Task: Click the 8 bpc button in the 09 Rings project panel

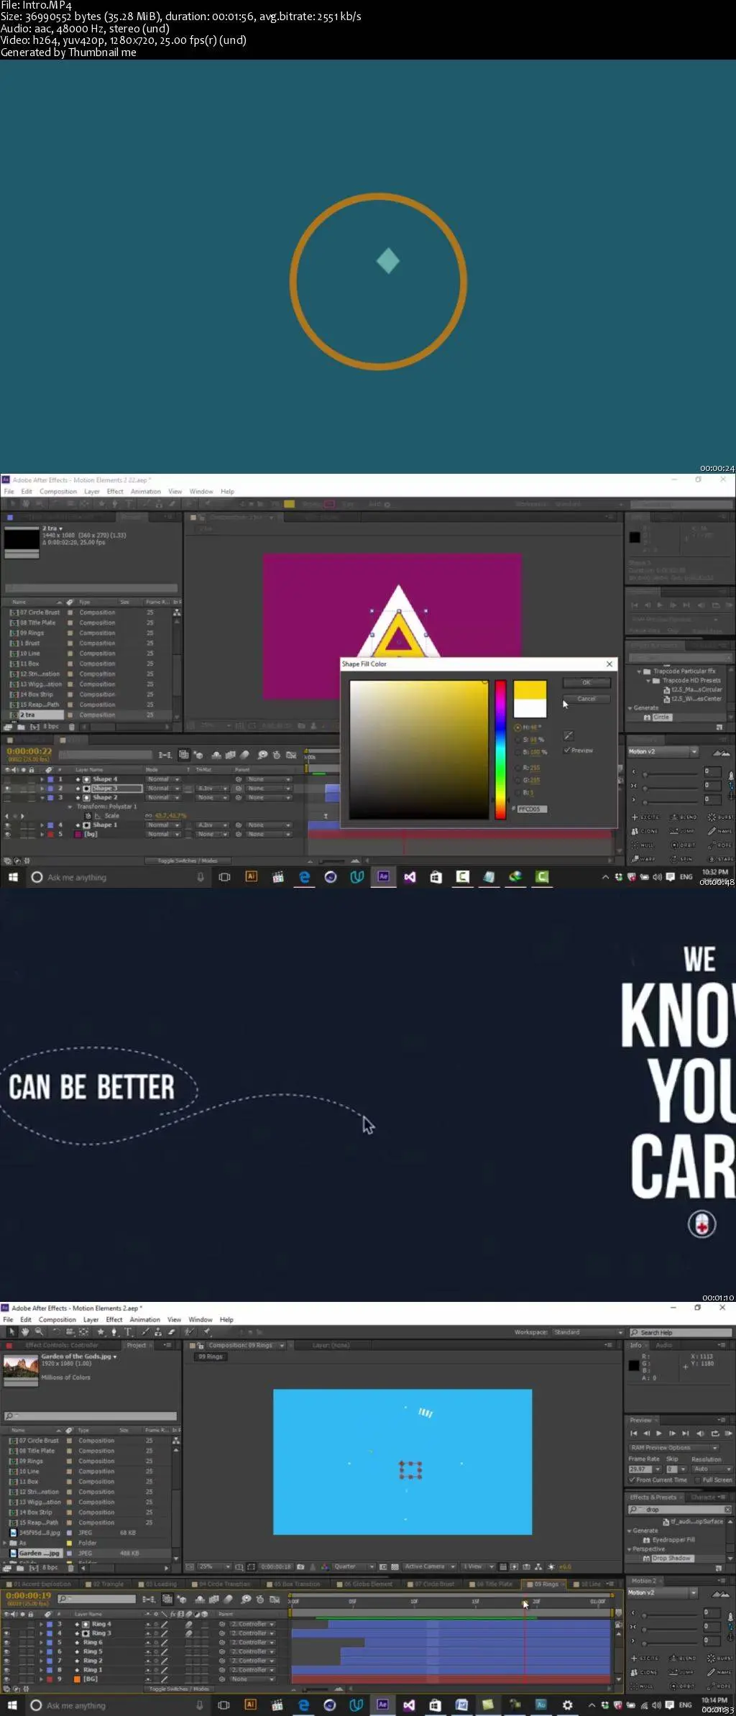Action: click(x=50, y=1567)
